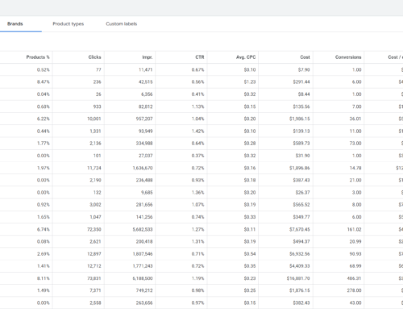403x309 pixels.
Task: Select the 12,712 clicks cell
Action: [x=94, y=266]
